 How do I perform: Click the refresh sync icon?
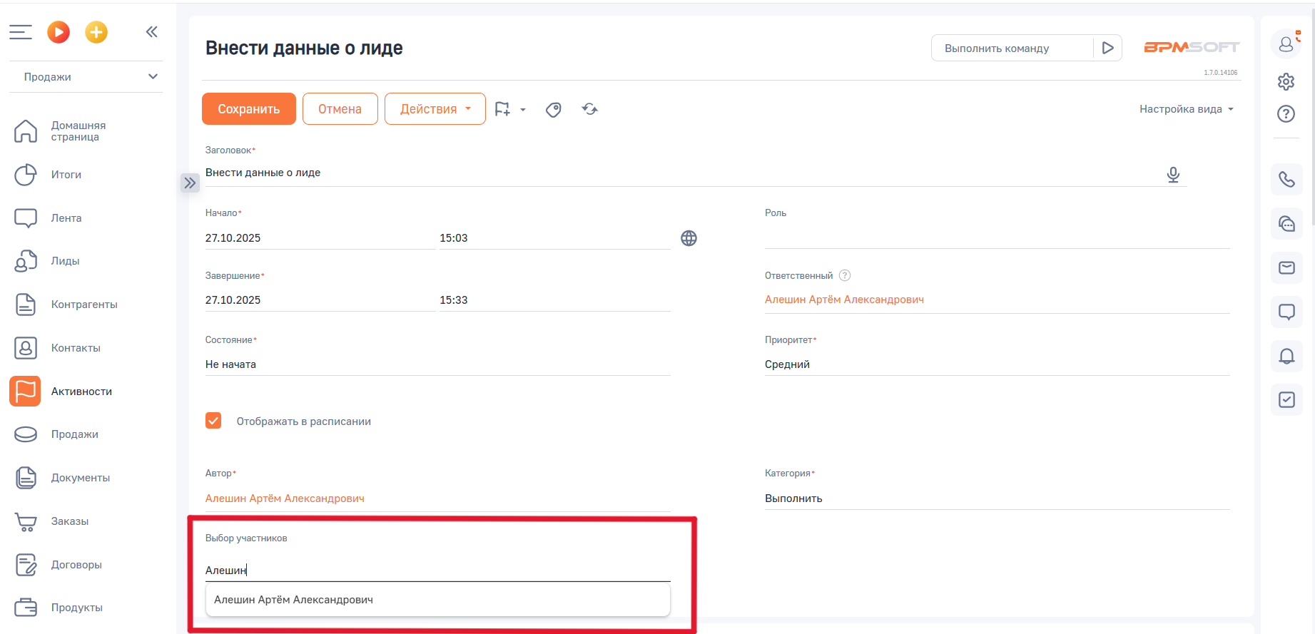pos(590,109)
